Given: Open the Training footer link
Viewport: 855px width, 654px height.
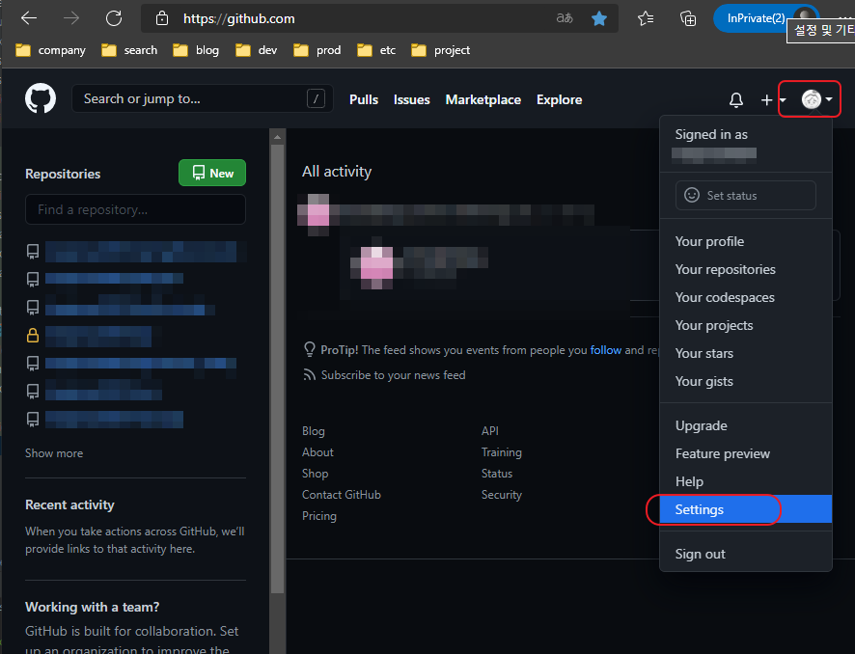Looking at the screenshot, I should point(501,452).
